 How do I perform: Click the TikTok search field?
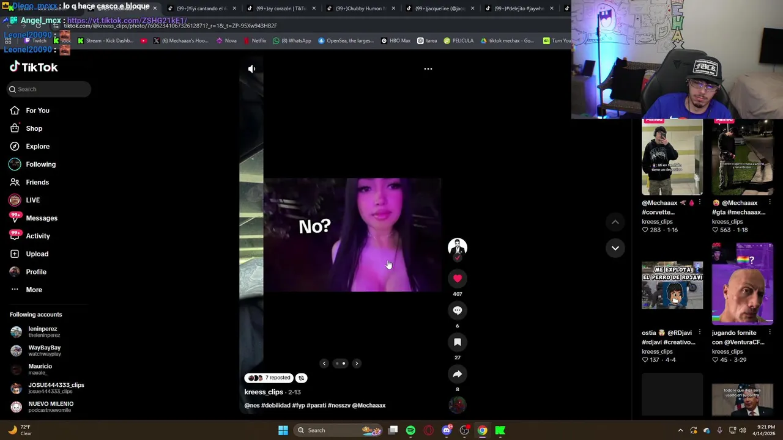pyautogui.click(x=49, y=89)
